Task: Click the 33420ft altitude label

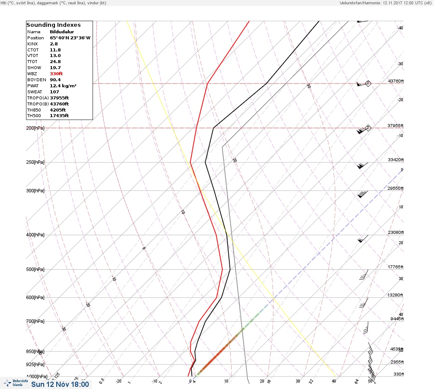Action: pos(396,160)
